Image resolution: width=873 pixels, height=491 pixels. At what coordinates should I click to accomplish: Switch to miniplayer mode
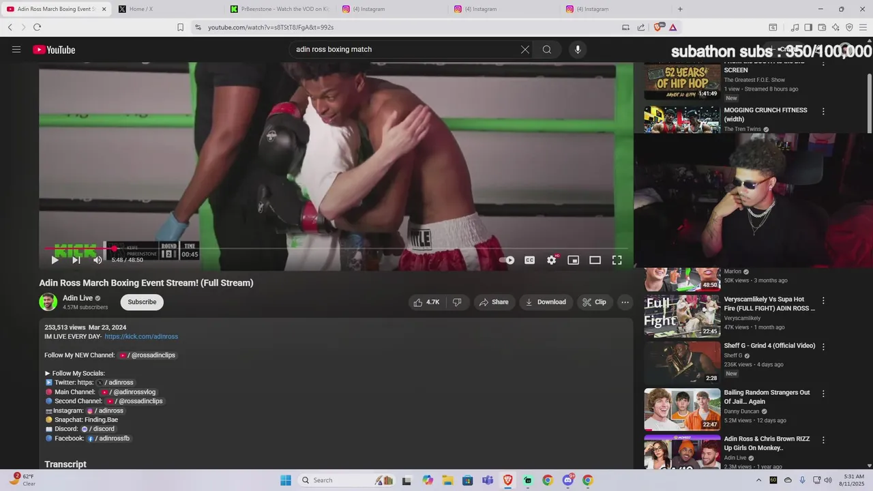pyautogui.click(x=574, y=260)
